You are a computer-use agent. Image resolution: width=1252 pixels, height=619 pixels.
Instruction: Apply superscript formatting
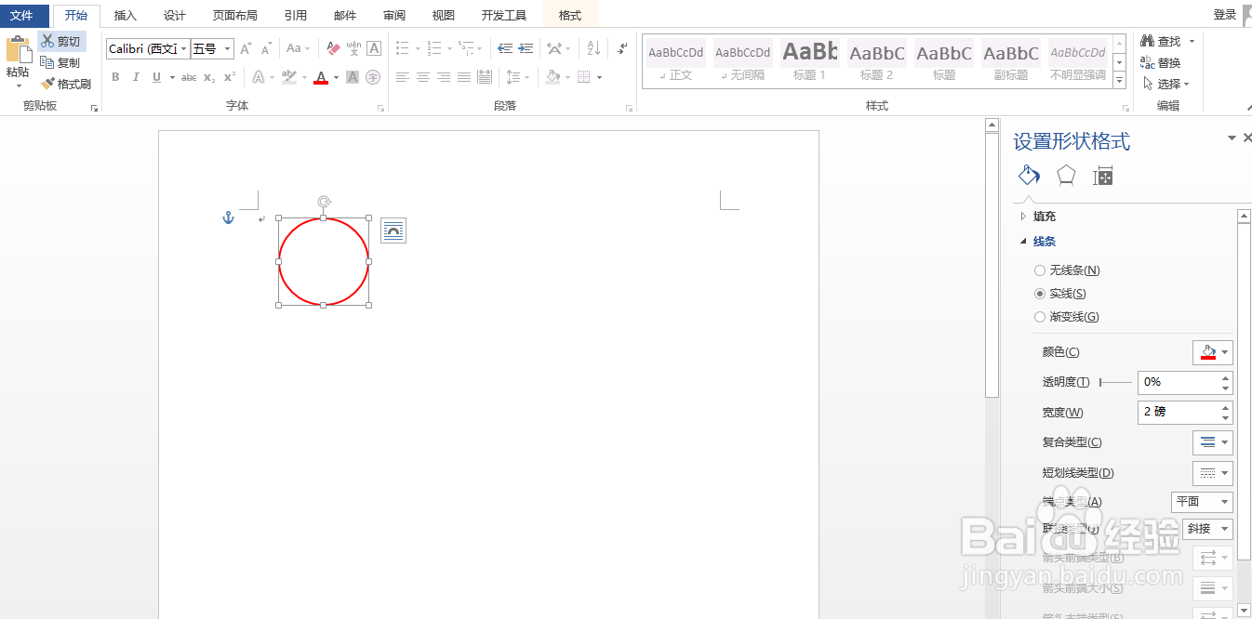(x=230, y=77)
